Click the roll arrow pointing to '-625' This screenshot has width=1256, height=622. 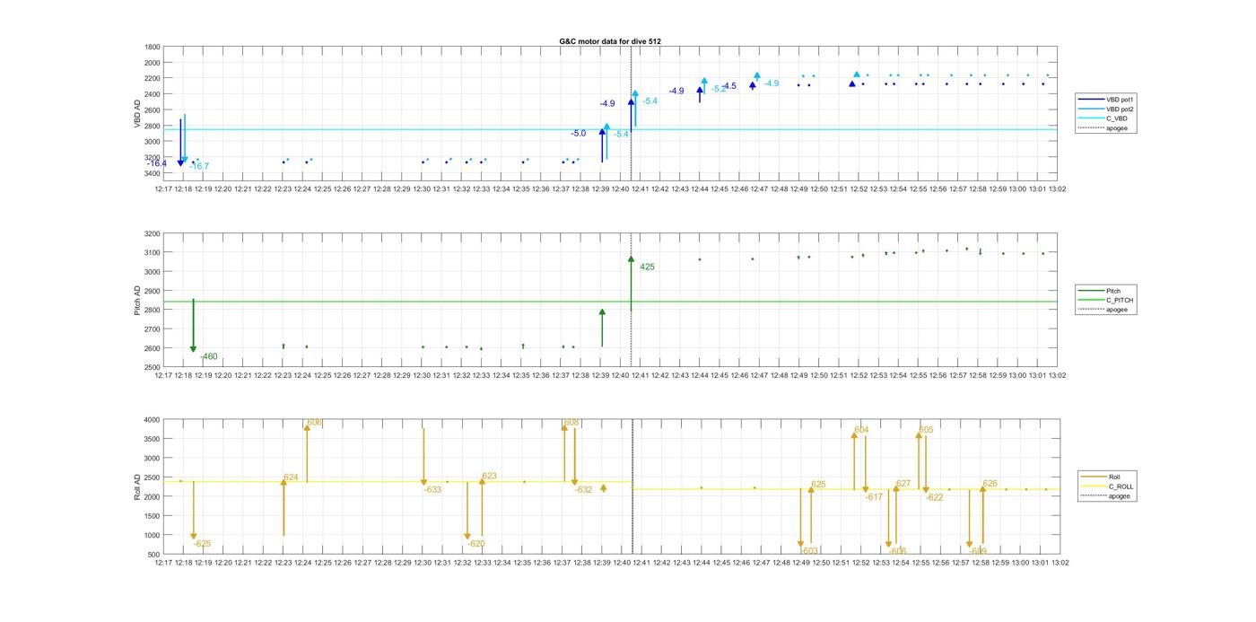(193, 511)
